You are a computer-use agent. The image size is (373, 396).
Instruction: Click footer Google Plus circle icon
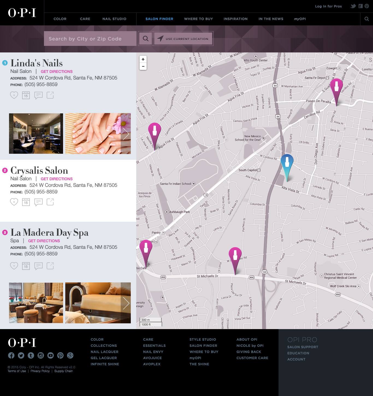tap(70, 355)
